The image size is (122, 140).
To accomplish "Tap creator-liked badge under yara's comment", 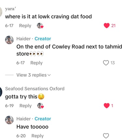I will [x=40, y=26].
